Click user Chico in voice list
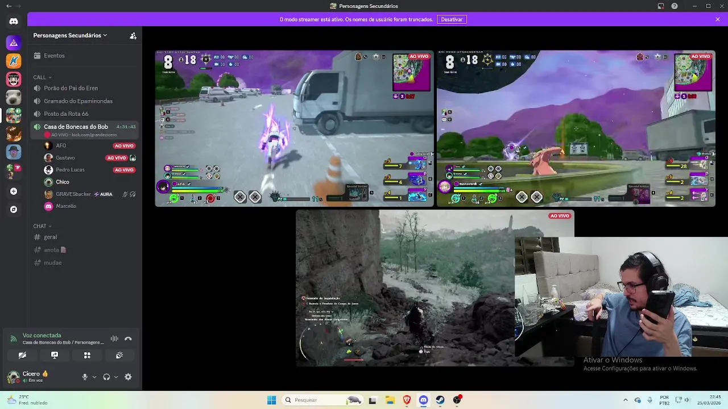Viewport: 728px width, 409px height. 63,182
